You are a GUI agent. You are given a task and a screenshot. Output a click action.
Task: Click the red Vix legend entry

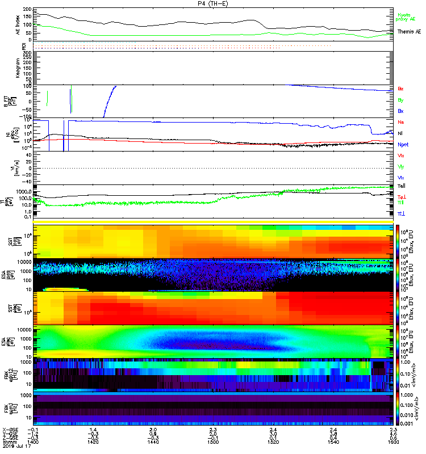(401, 155)
